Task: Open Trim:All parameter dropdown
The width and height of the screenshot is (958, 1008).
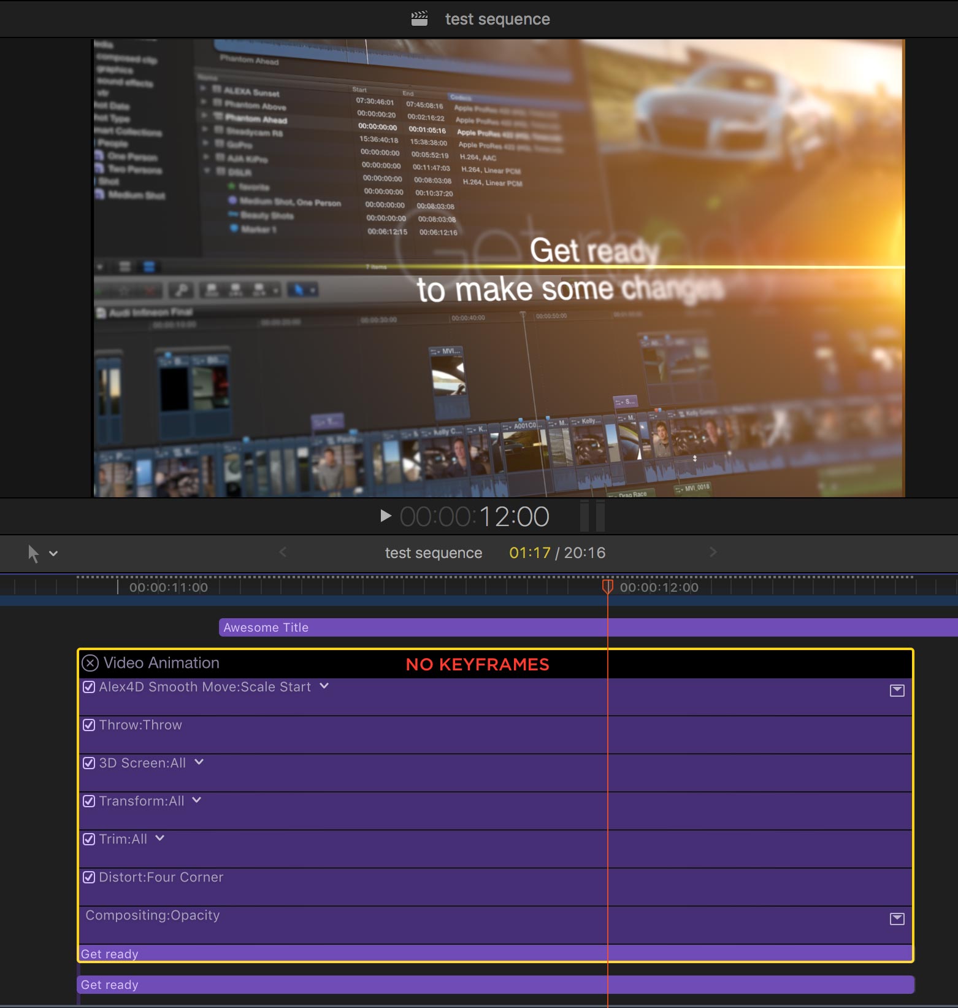Action: (160, 838)
